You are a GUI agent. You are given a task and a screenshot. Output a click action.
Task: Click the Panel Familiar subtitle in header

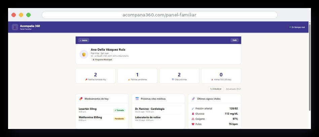point(26,29)
